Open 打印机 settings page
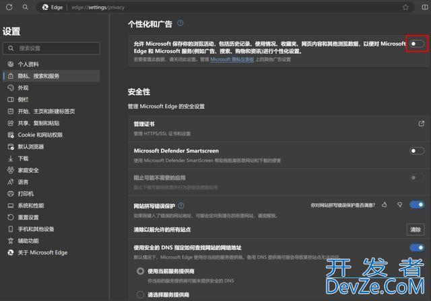Viewport: 431px width, 301px height. tap(51, 193)
